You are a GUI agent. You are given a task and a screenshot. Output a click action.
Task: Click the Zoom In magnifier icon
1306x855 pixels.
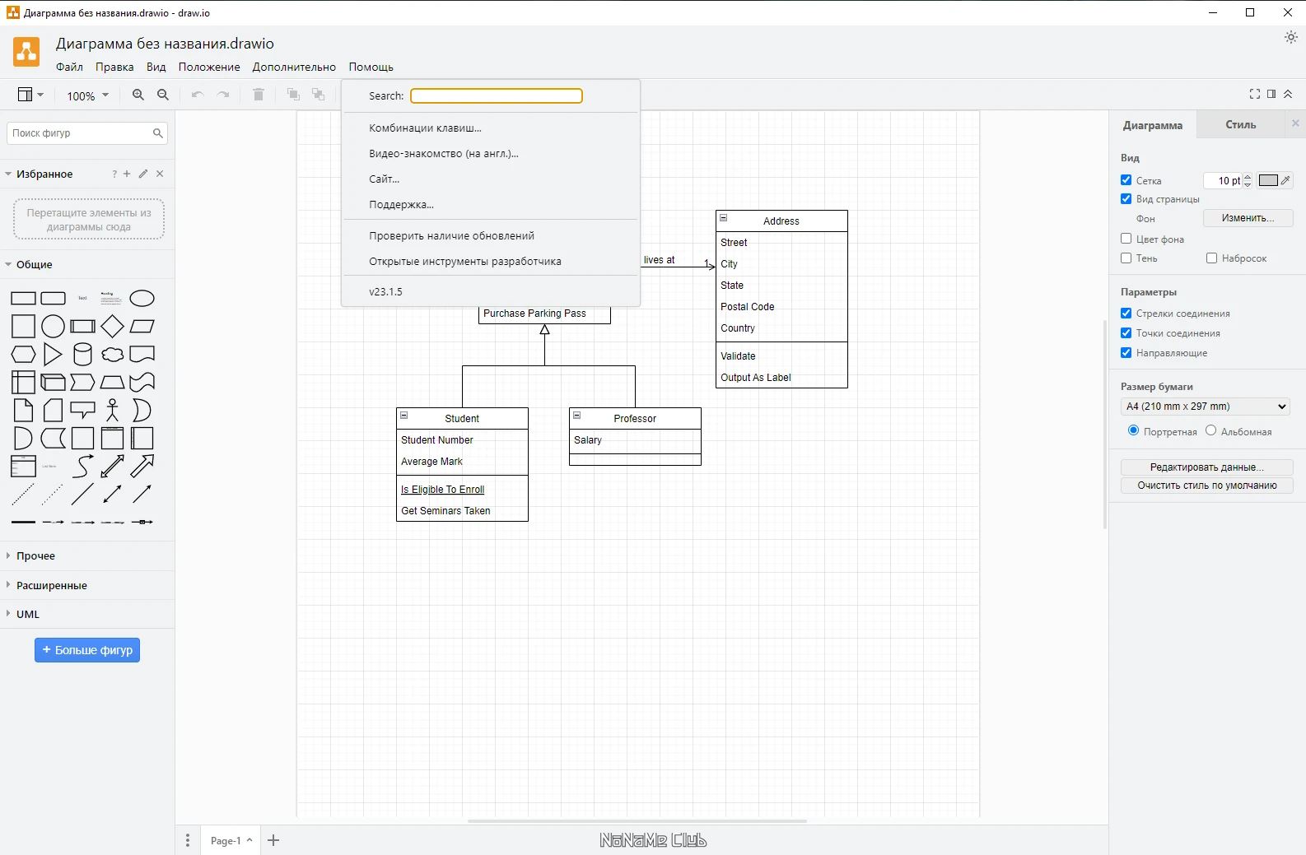(x=138, y=95)
